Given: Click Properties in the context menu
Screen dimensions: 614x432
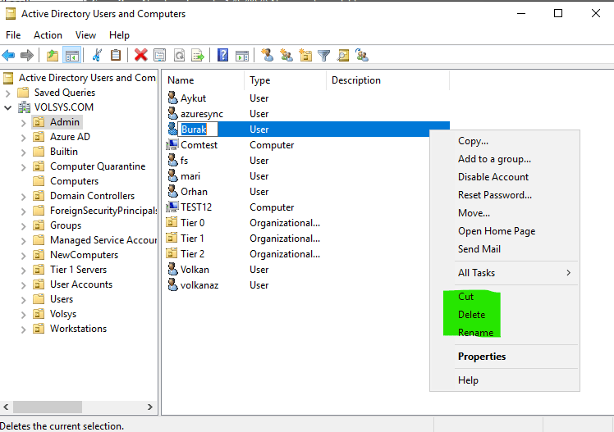Looking at the screenshot, I should 482,357.
